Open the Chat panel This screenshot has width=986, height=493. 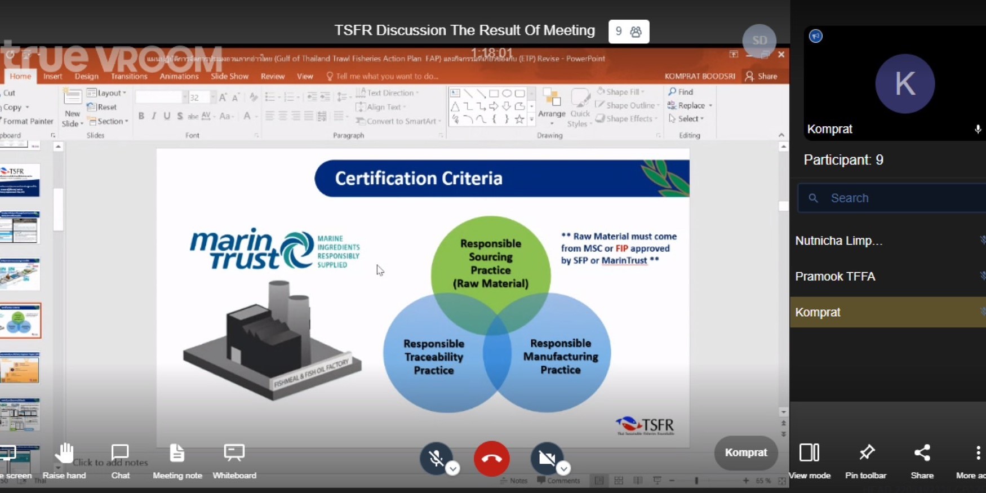pyautogui.click(x=120, y=454)
